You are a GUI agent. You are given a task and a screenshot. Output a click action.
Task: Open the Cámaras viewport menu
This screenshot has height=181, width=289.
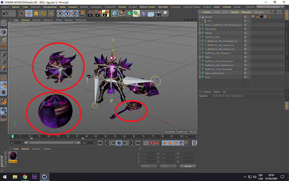25,20
